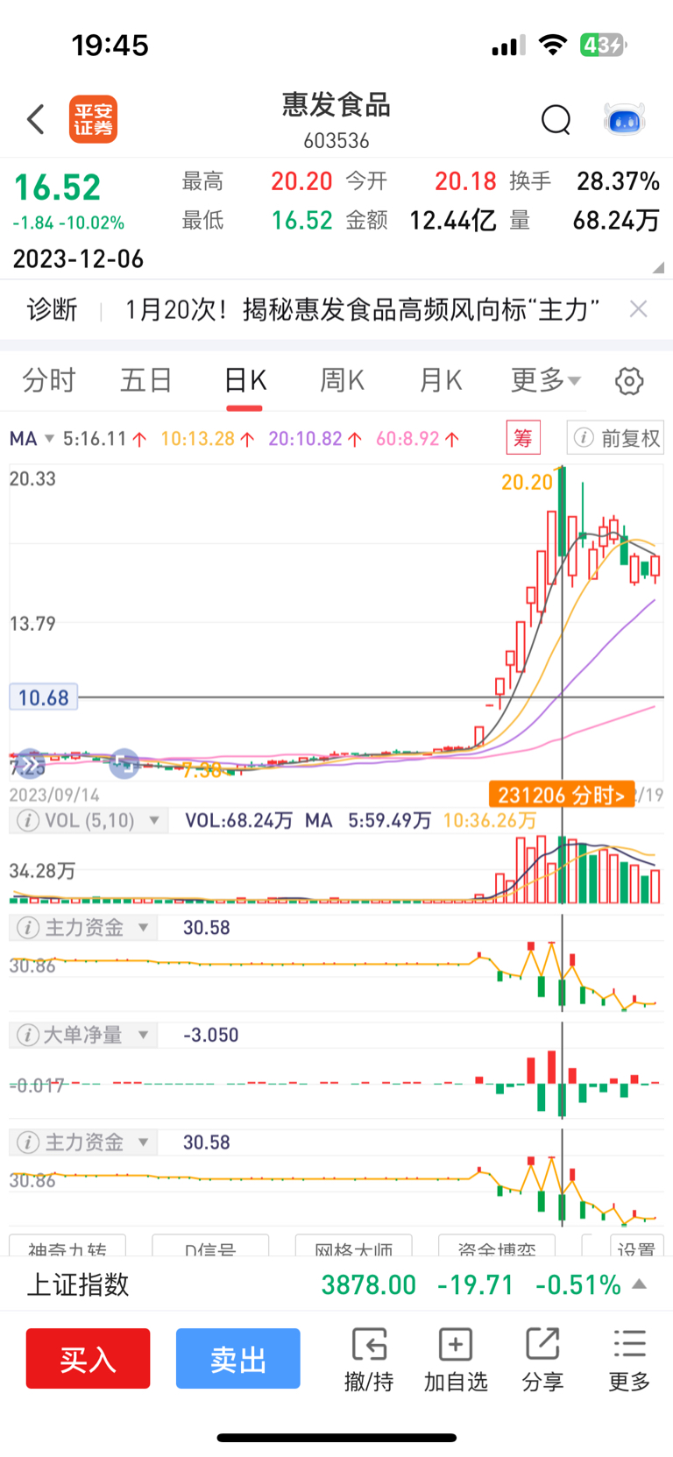
Task: Open the 诊断 news headline
Action: (x=363, y=308)
